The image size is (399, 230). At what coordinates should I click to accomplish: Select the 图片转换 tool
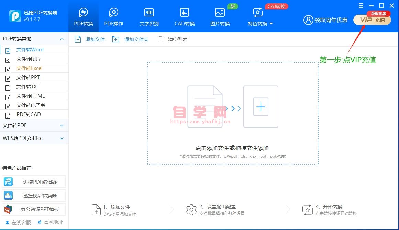(220, 17)
